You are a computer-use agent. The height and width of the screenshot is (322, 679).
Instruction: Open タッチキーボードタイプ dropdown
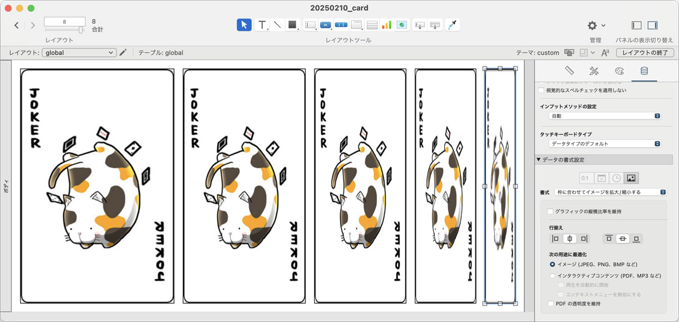click(x=604, y=143)
